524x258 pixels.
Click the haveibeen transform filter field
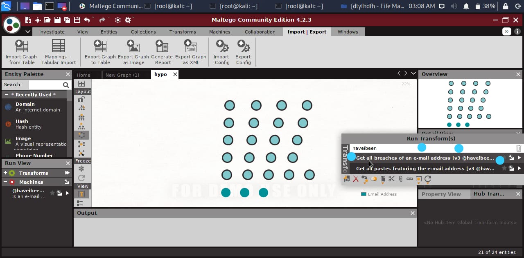(431, 148)
